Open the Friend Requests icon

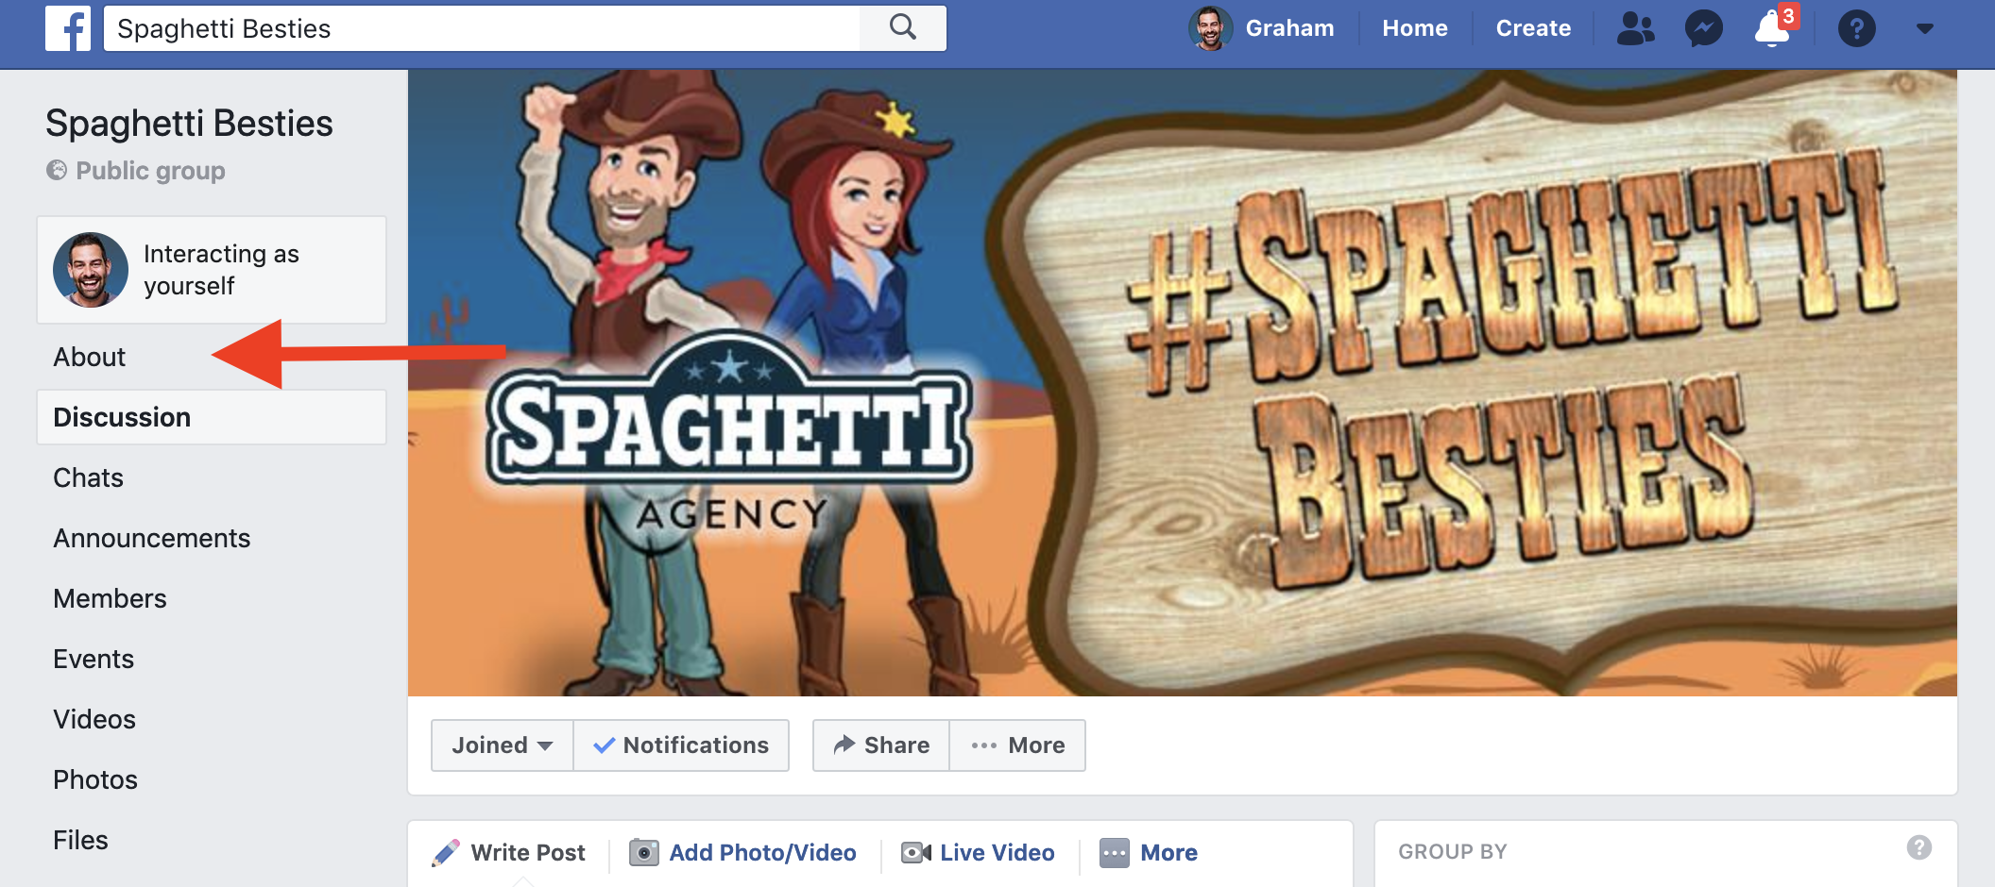click(x=1637, y=28)
